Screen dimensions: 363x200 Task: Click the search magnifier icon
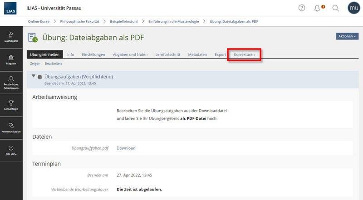(x=336, y=8)
